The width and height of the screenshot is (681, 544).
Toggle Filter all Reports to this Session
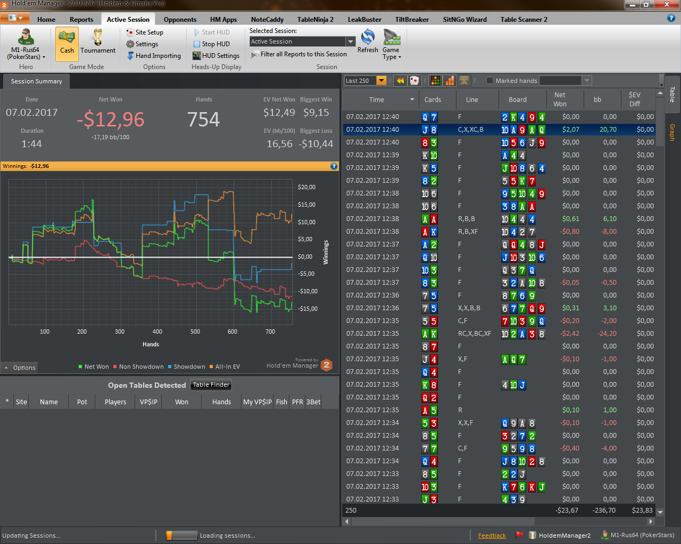point(299,54)
